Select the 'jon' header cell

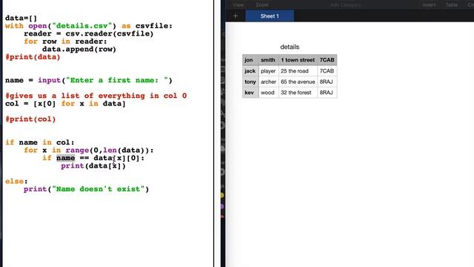tap(250, 60)
